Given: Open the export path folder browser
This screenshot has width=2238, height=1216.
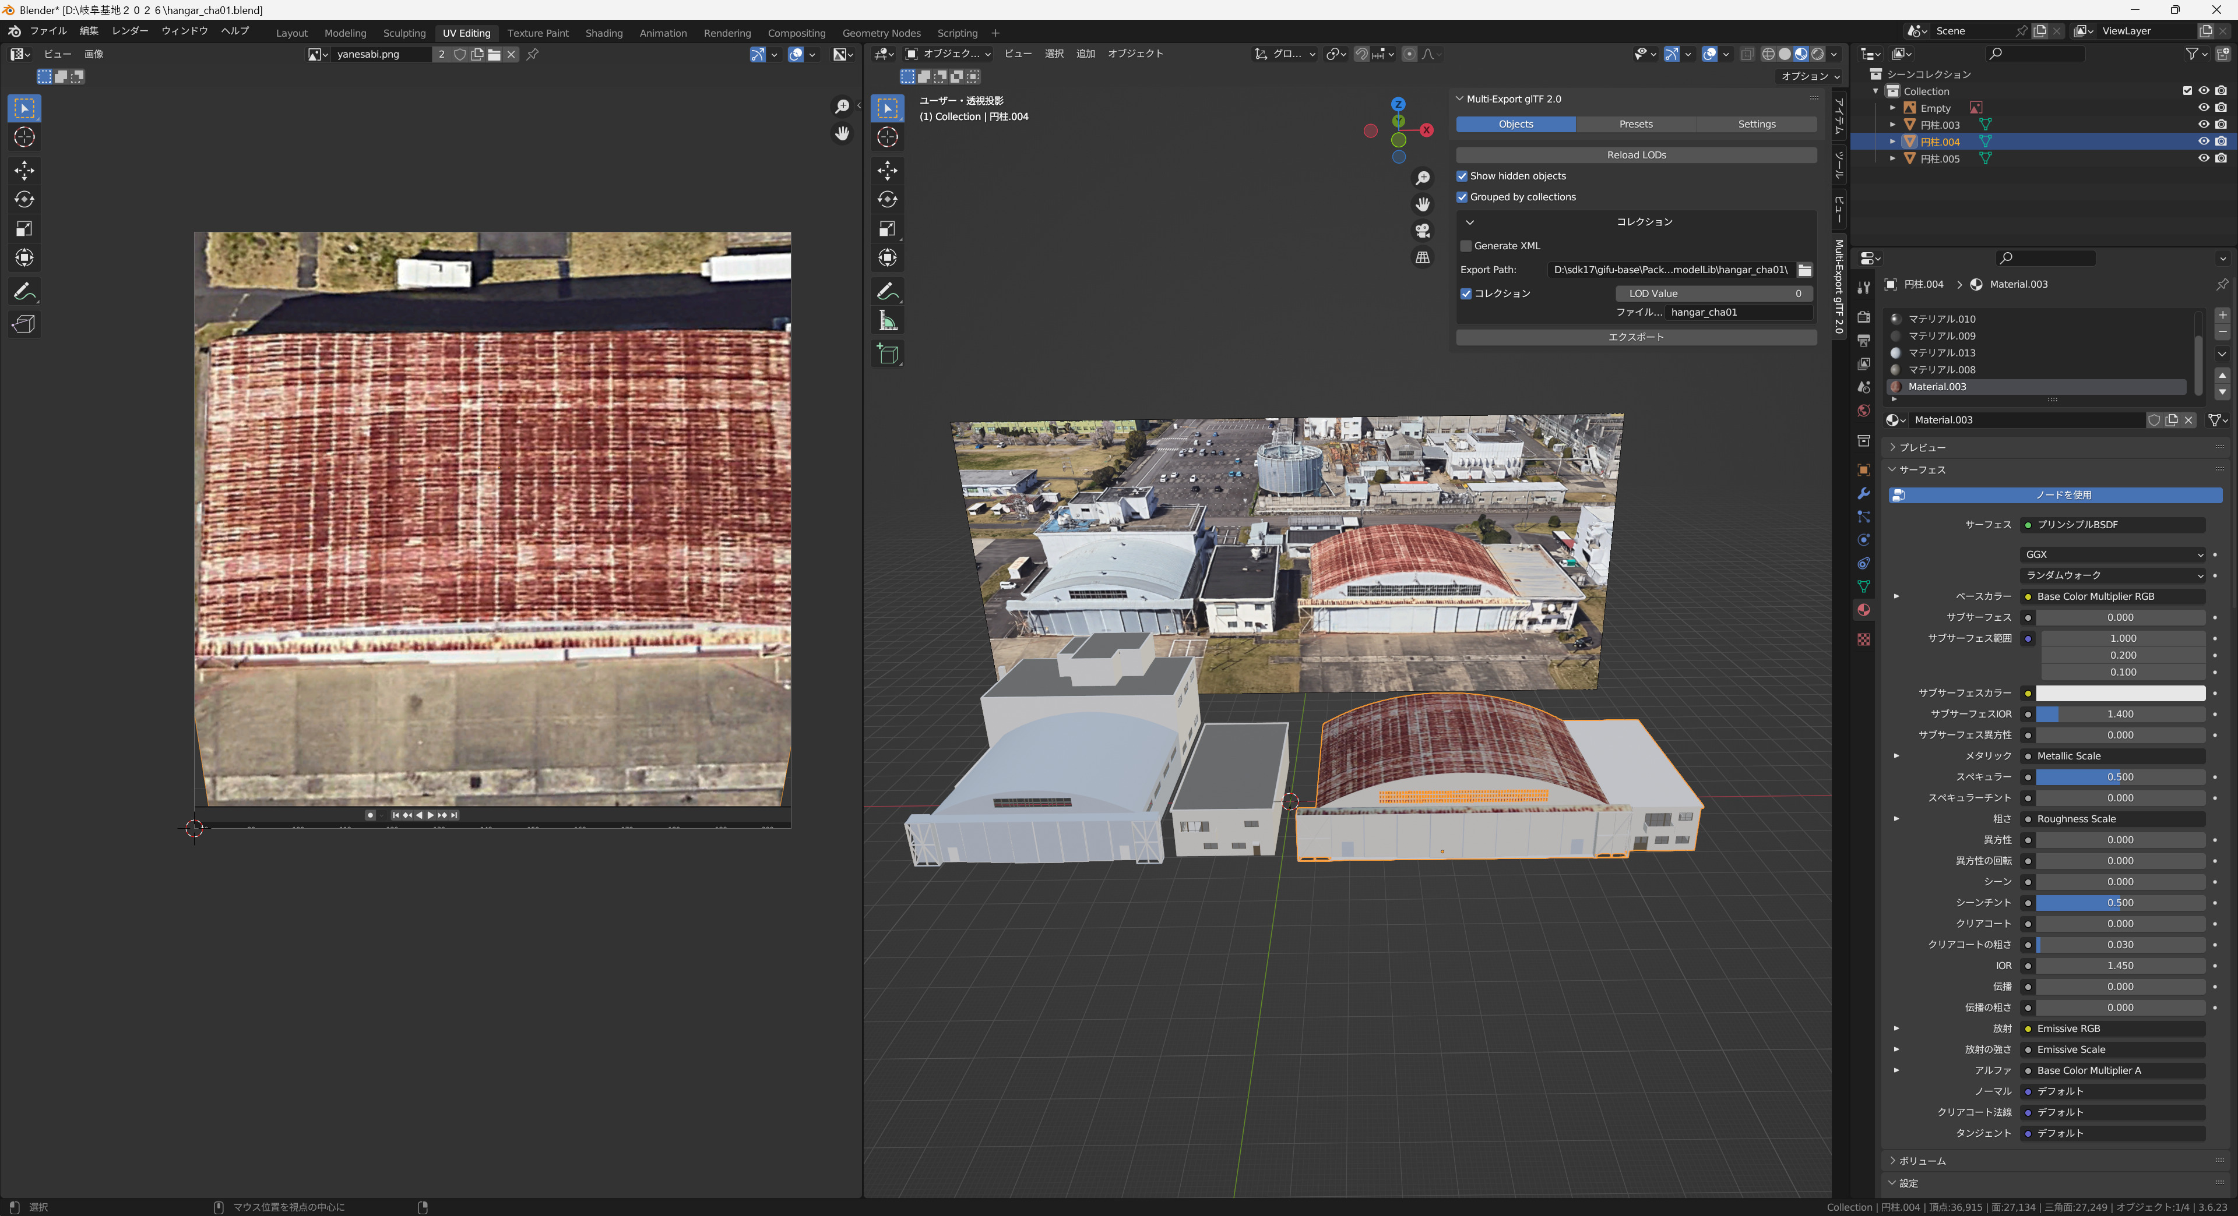Looking at the screenshot, I should (1804, 270).
